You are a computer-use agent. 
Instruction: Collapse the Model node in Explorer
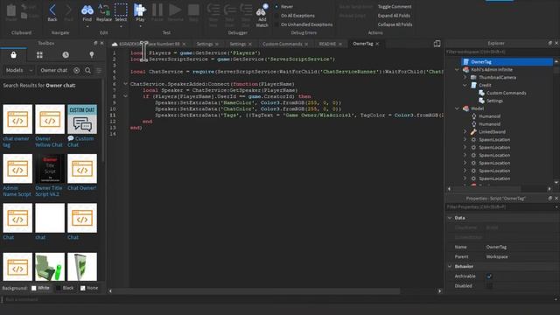point(457,108)
